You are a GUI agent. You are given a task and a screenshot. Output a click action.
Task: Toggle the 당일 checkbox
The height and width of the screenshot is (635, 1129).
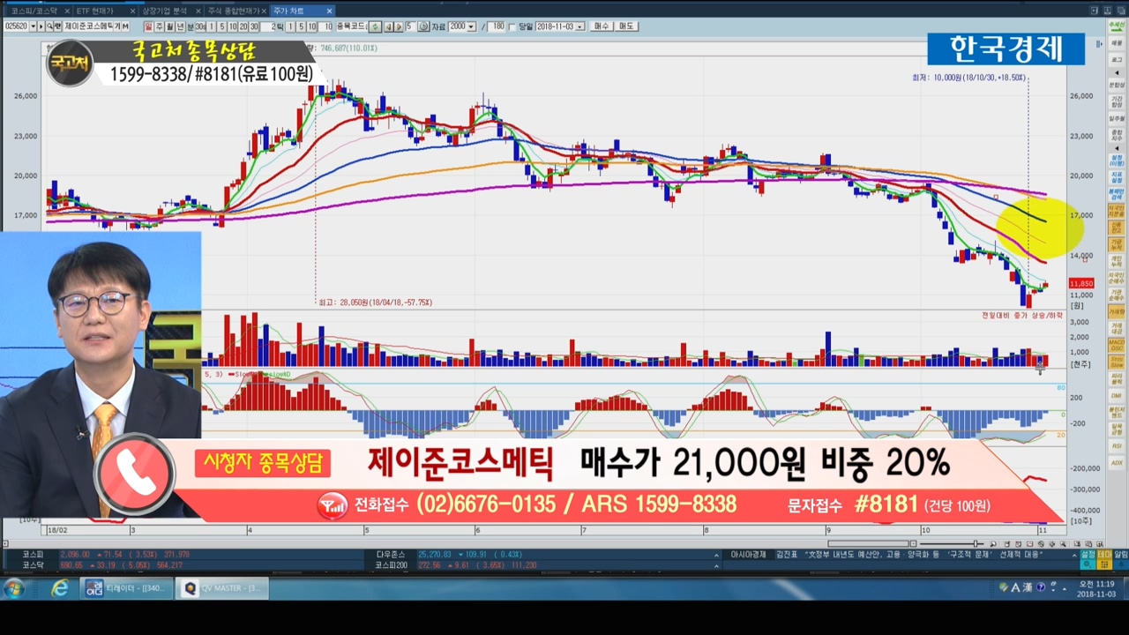512,26
